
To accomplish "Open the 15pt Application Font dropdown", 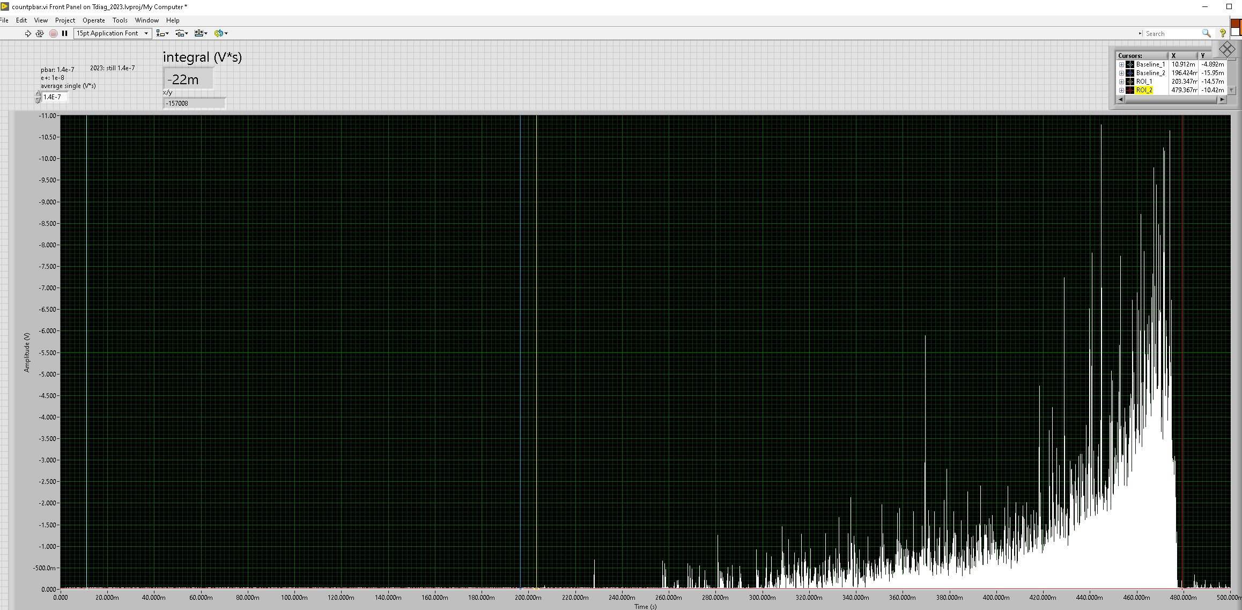I will tap(113, 33).
